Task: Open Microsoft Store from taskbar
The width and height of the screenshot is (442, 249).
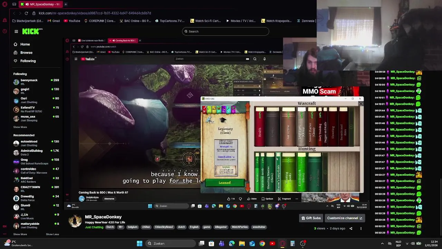Action: (211, 243)
